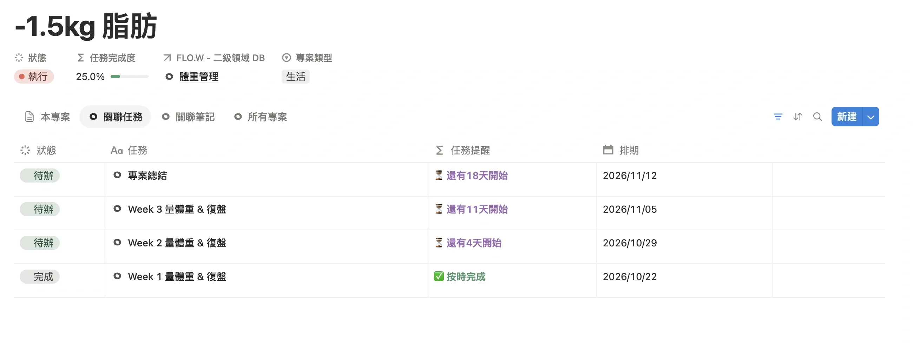Open the 執行 status selector

tap(34, 77)
